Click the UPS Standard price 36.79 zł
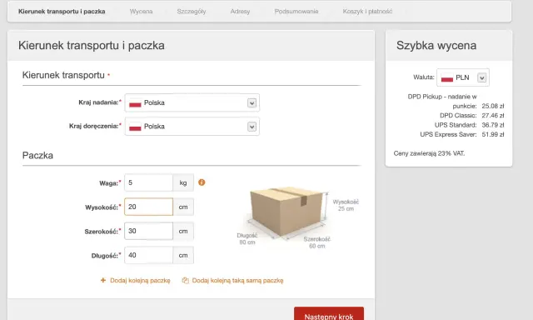 coord(492,125)
